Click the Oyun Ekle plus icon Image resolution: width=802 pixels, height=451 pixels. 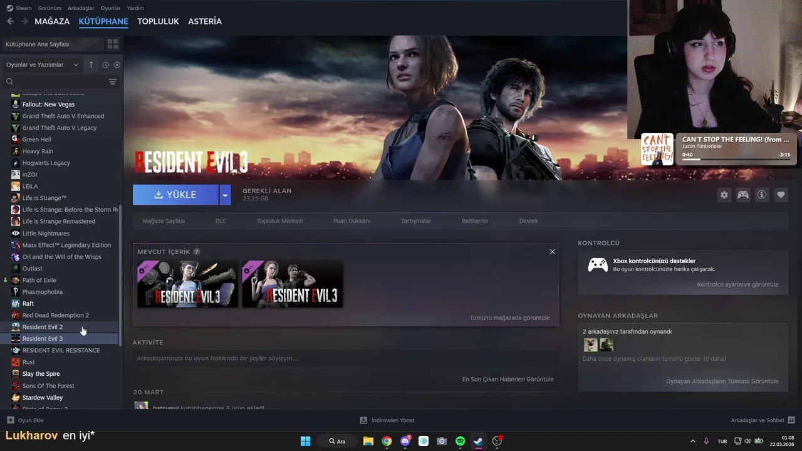tap(10, 420)
